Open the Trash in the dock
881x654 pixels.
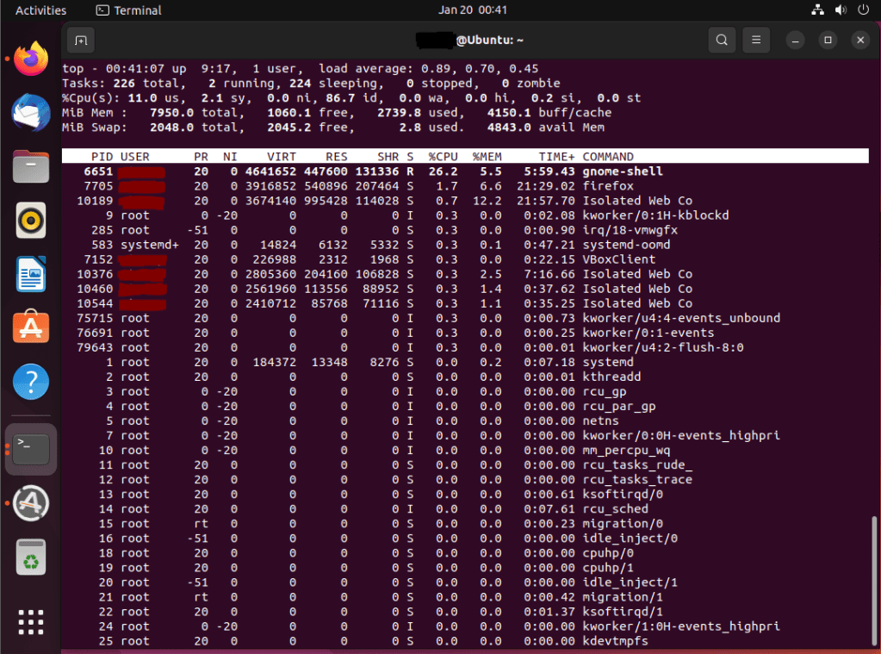tap(31, 558)
